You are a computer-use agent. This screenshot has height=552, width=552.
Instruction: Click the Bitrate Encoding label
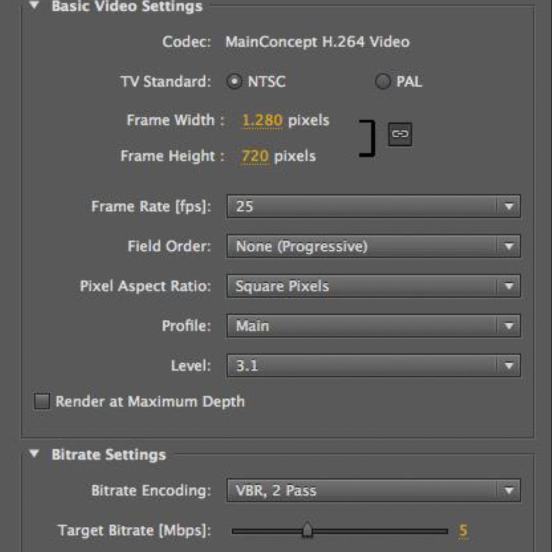[151, 491]
